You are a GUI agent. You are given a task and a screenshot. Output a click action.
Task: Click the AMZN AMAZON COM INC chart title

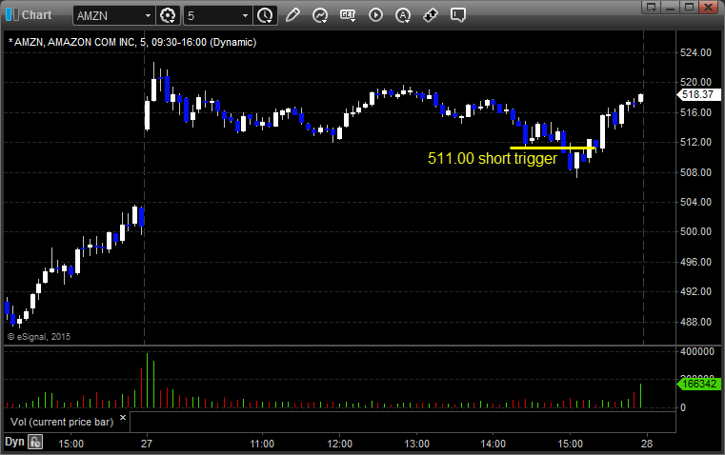[132, 42]
